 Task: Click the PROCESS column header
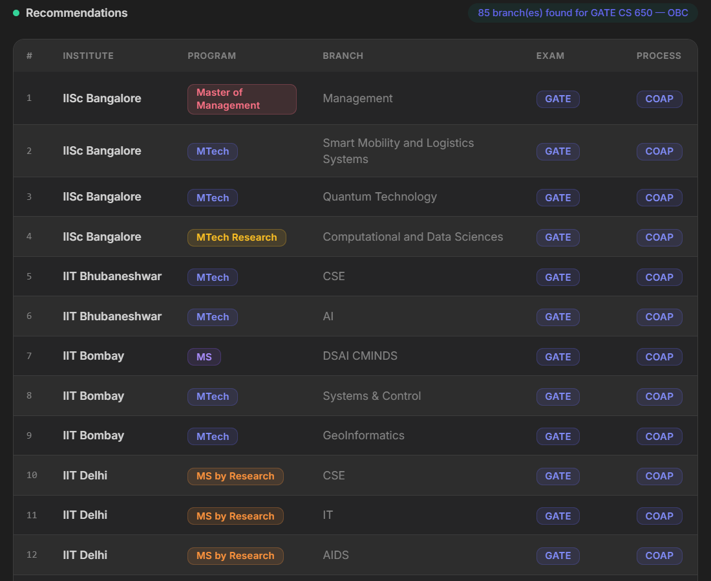659,56
